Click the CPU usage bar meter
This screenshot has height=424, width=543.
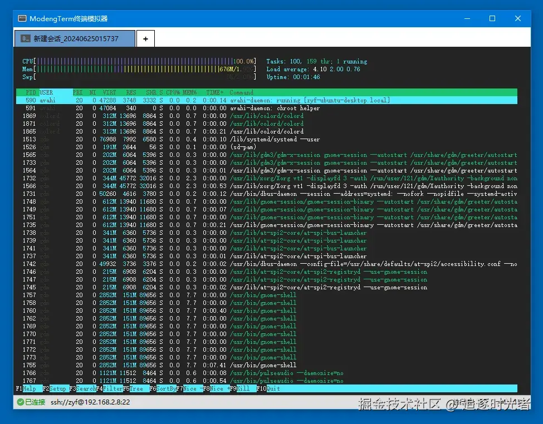pos(139,61)
